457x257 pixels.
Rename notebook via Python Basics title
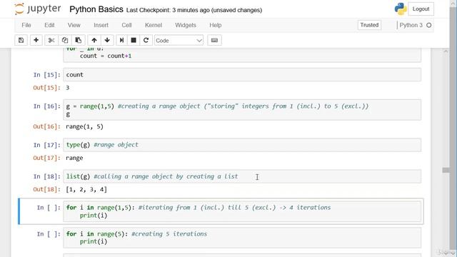[96, 9]
